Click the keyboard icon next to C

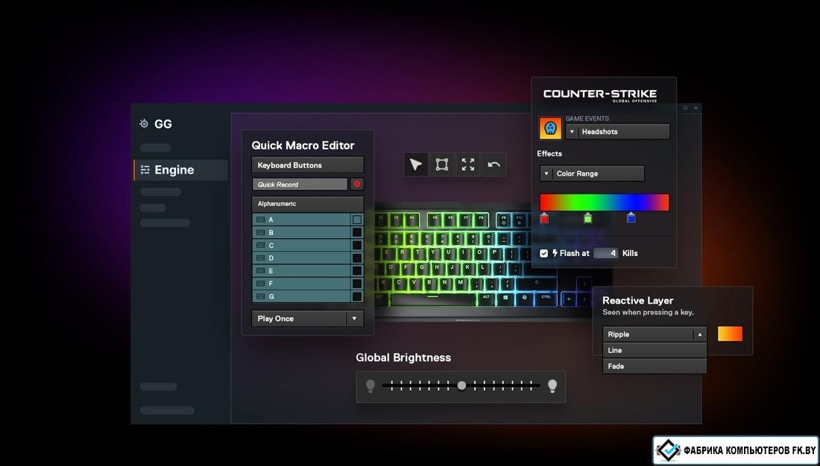(260, 245)
